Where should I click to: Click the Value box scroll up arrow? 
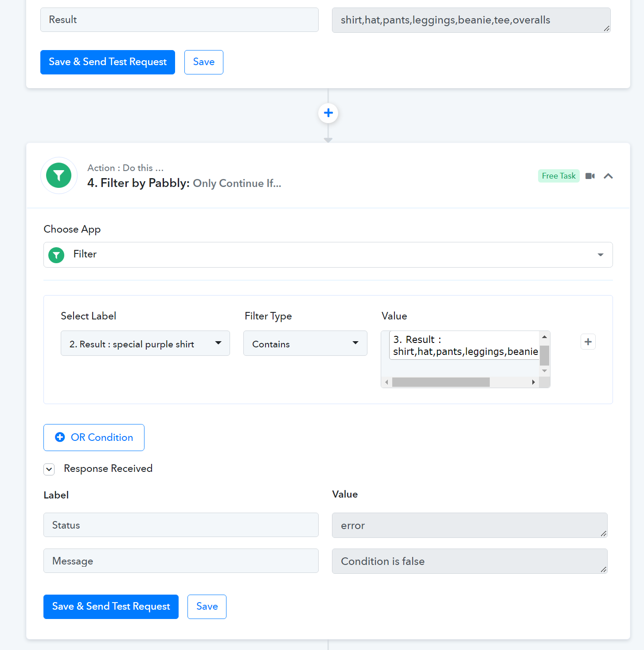click(545, 337)
